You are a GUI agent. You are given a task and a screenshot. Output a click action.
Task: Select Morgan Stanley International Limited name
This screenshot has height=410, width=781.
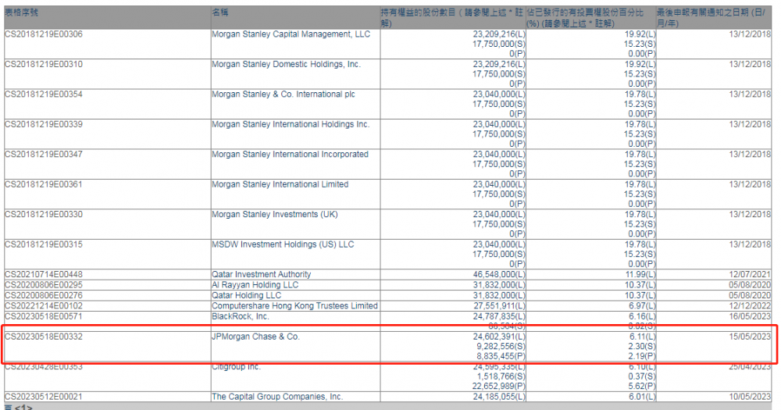(x=280, y=184)
